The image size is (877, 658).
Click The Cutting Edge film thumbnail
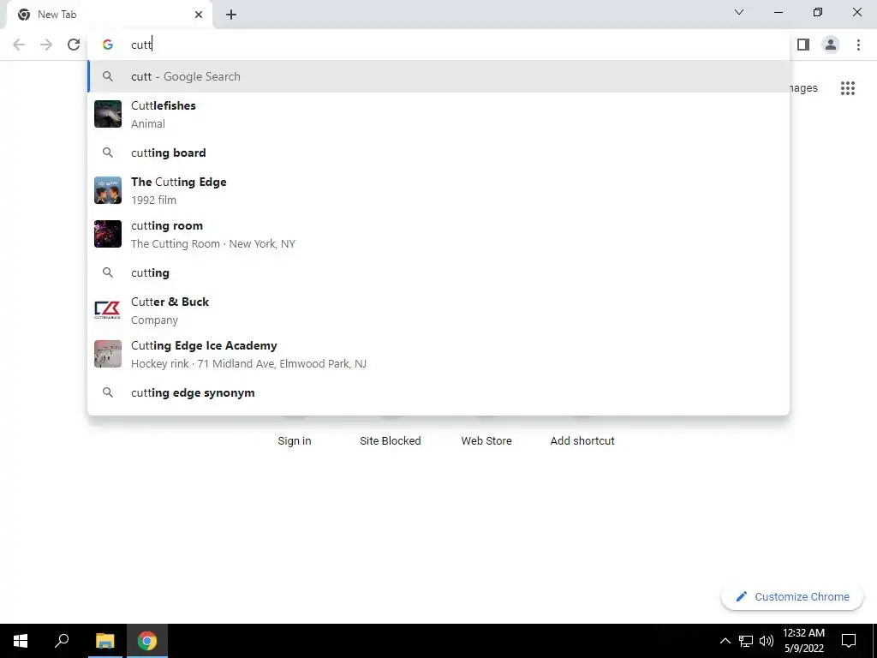point(108,191)
